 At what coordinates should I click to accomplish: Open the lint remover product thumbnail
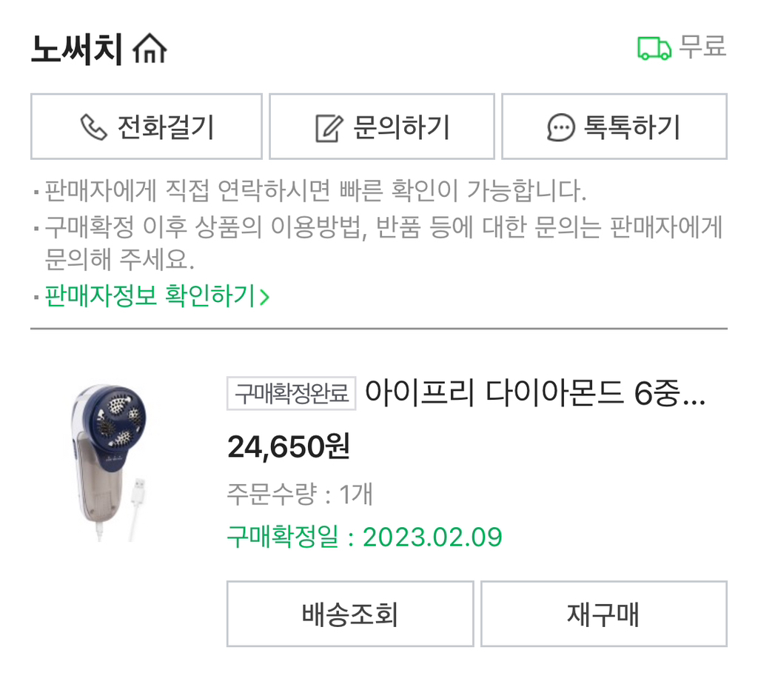111,462
